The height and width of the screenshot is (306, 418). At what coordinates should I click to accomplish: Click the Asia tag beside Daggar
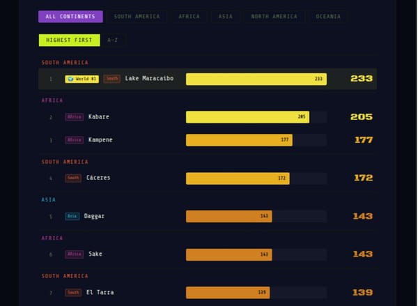click(x=72, y=216)
